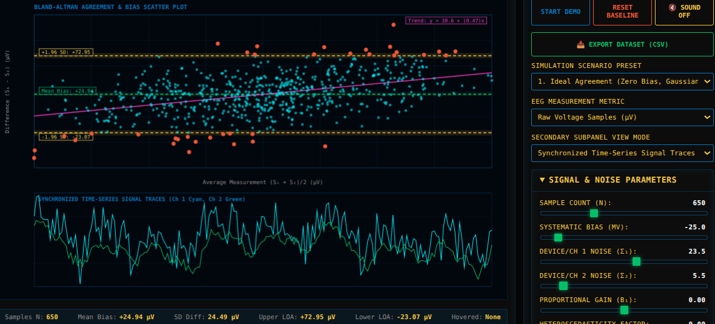The width and height of the screenshot is (715, 324).
Task: Click the Proportional Gain value 0.00
Action: [697, 299]
